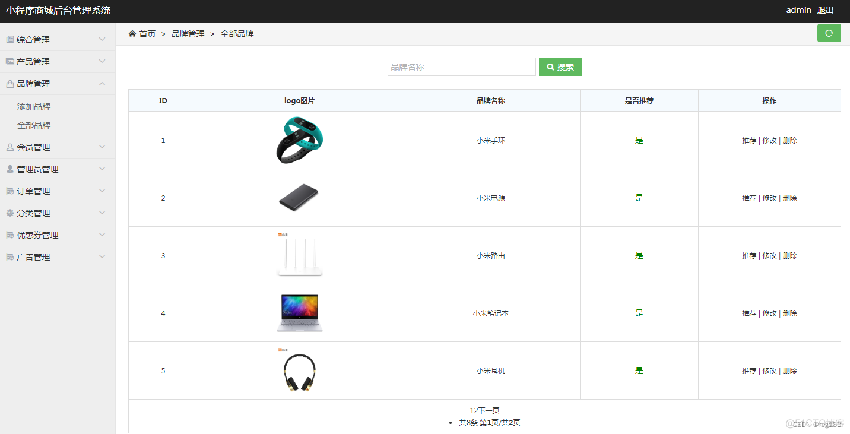
Task: Click the 小米耳机 headphones thumbnail
Action: pyautogui.click(x=299, y=370)
